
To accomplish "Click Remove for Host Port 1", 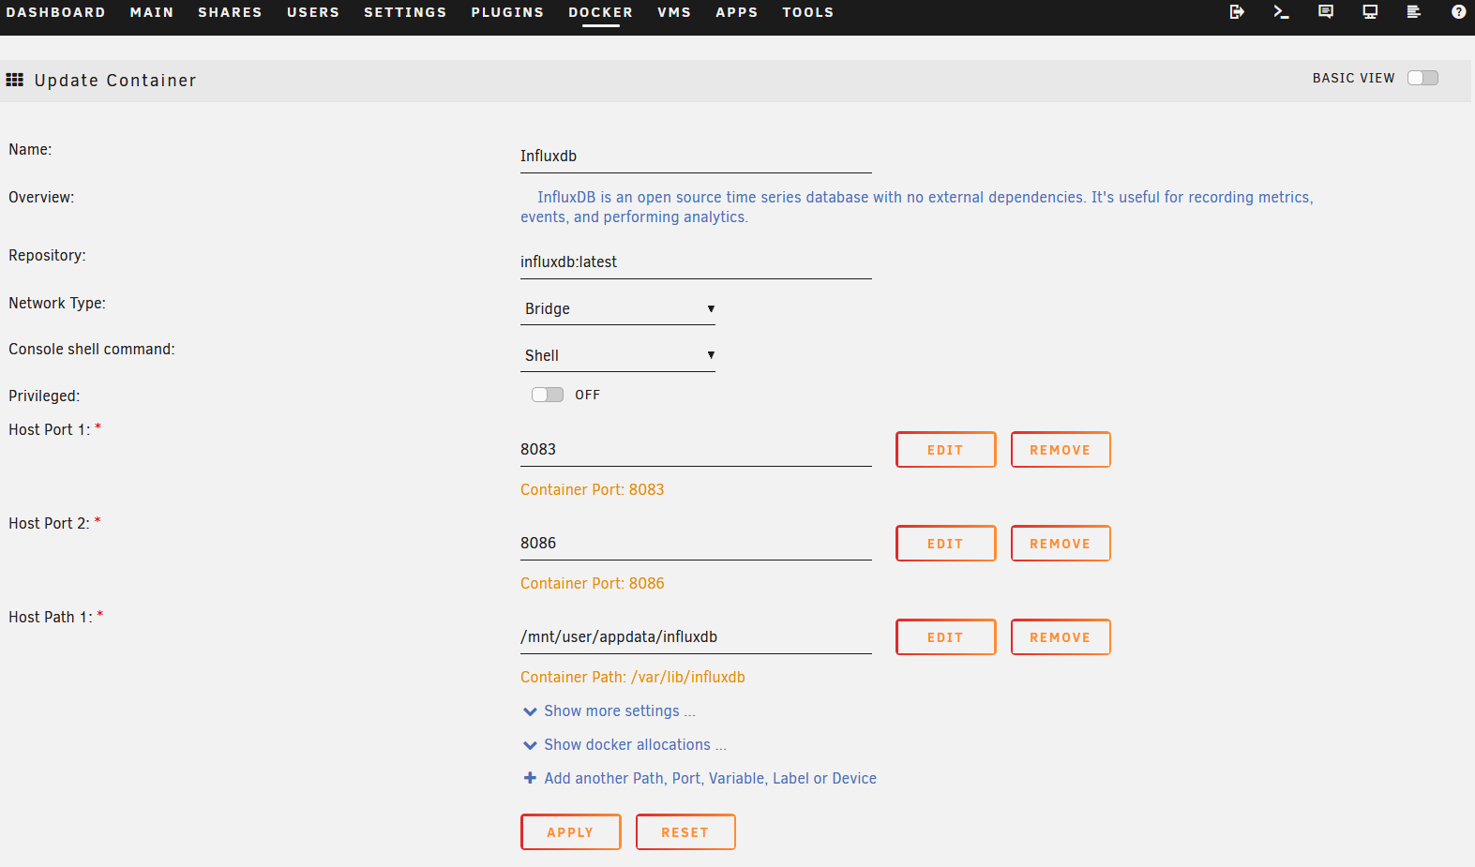I will [1061, 450].
